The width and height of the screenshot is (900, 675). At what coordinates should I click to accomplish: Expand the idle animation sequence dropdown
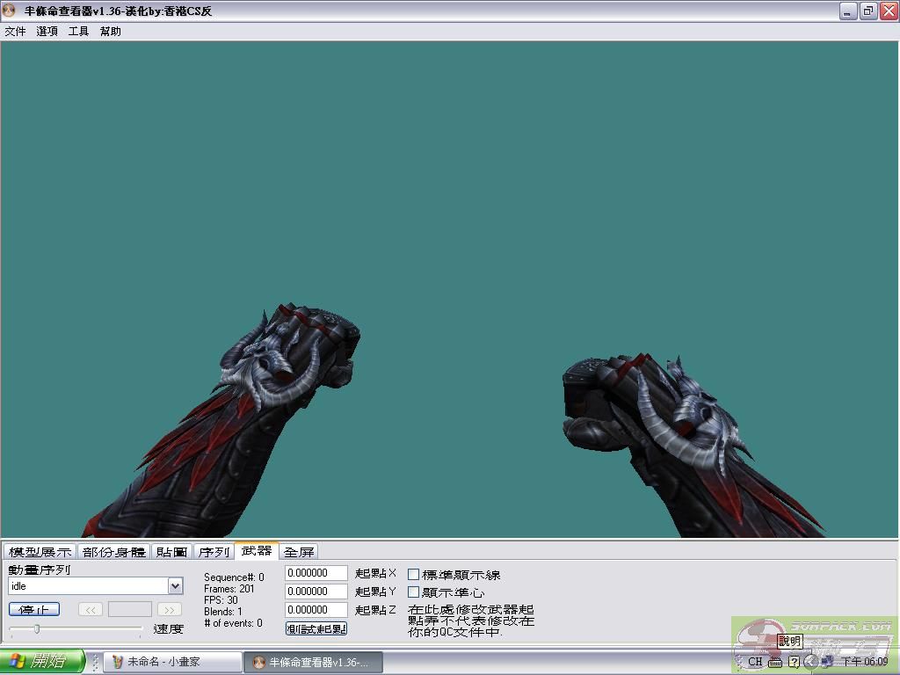(x=175, y=586)
